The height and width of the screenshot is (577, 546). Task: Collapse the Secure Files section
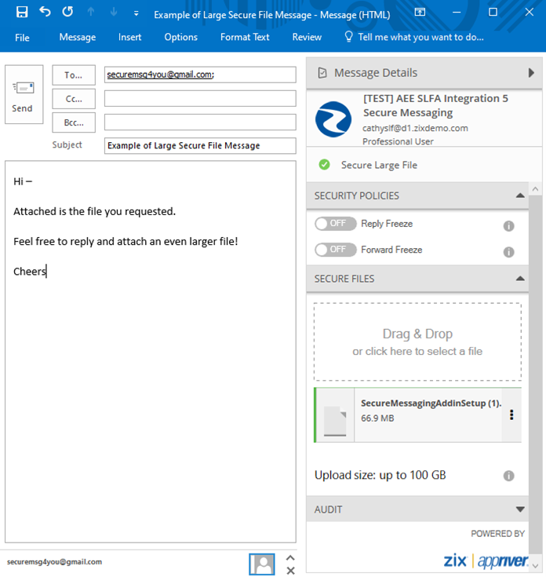click(x=520, y=279)
